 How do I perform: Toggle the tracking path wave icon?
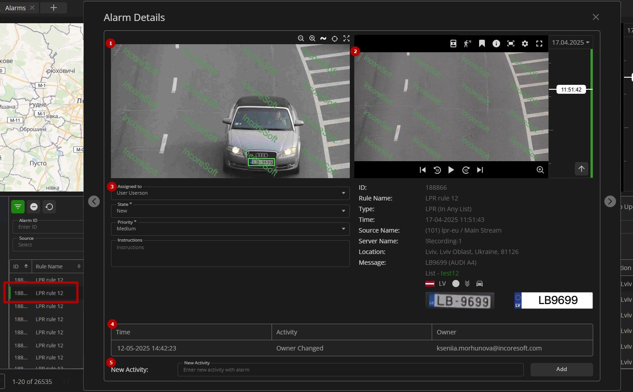click(323, 38)
